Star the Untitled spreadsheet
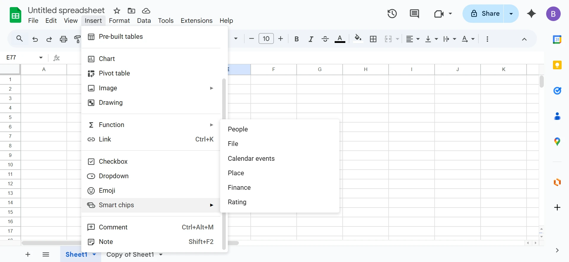 pyautogui.click(x=117, y=11)
